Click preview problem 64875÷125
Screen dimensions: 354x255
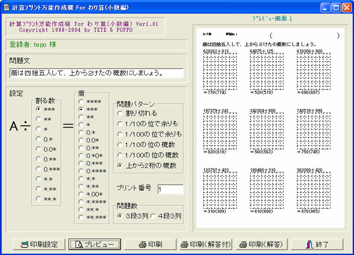(262, 51)
